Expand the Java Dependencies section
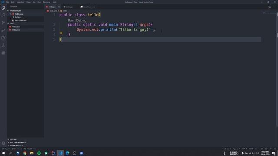278x156 pixels. (x=17, y=143)
